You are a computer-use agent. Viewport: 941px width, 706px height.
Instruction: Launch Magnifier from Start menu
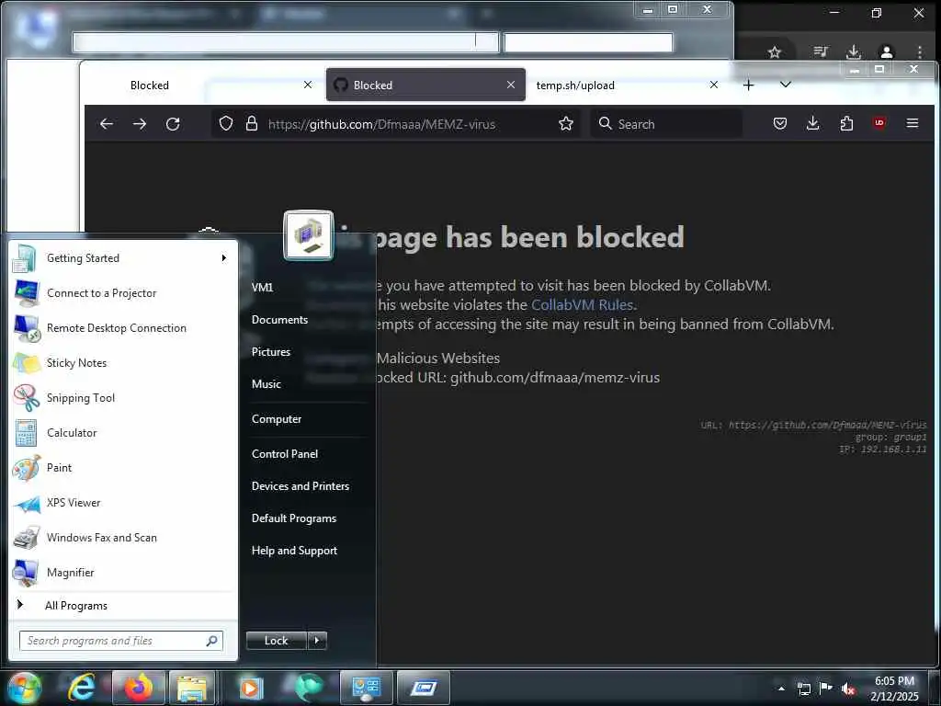click(123, 572)
